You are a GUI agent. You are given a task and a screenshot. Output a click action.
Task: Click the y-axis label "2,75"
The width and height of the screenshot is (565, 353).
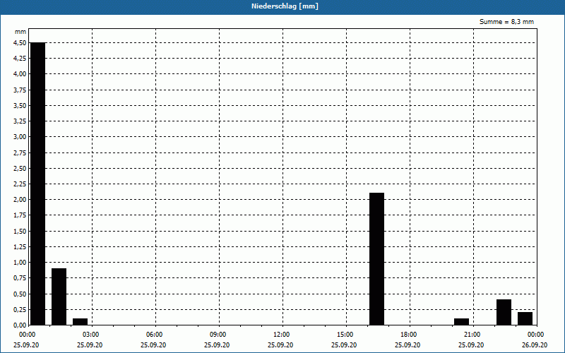pos(20,152)
